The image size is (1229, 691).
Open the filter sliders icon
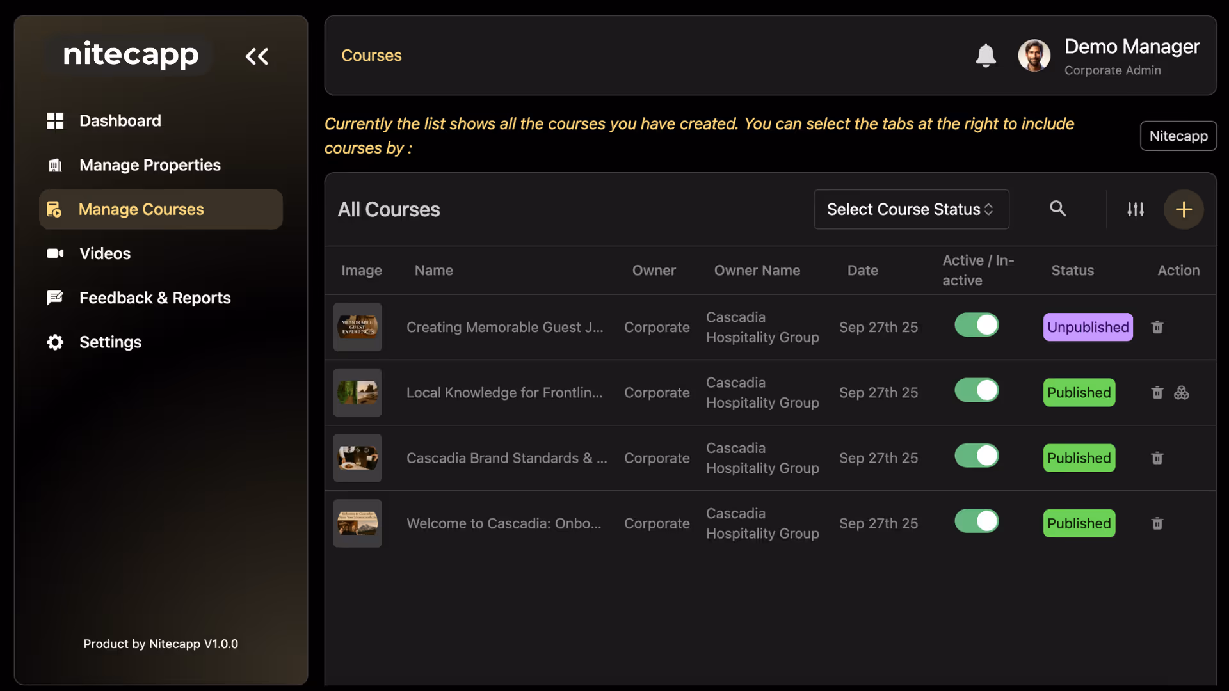[1135, 209]
